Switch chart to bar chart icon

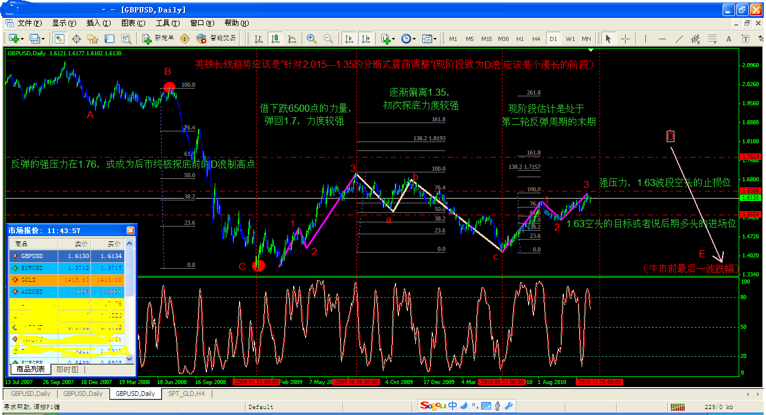(x=259, y=39)
